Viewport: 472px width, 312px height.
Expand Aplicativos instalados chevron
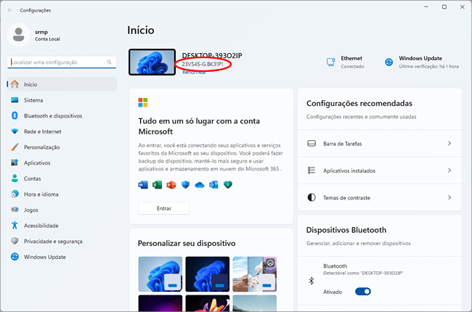click(449, 171)
